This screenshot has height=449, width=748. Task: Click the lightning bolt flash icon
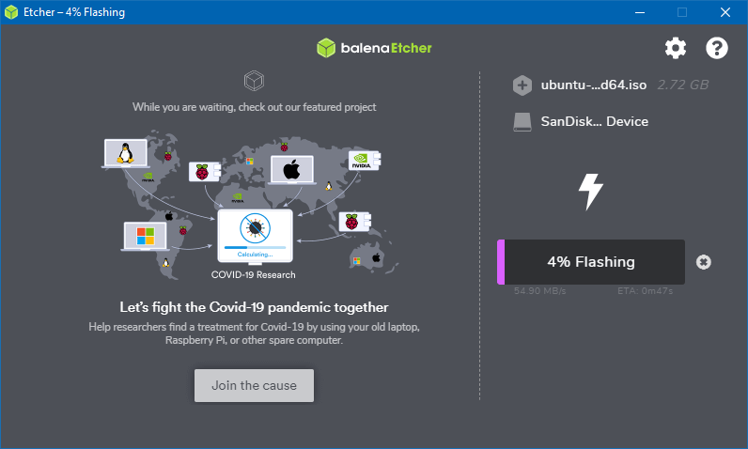pos(591,192)
